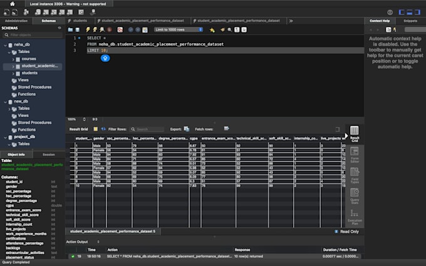Collapse the new_db schema
Viewport: 426px width, 266px height.
click(x=5, y=101)
